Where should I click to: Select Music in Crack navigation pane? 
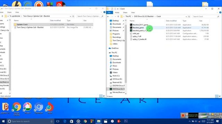[x=115, y=66]
